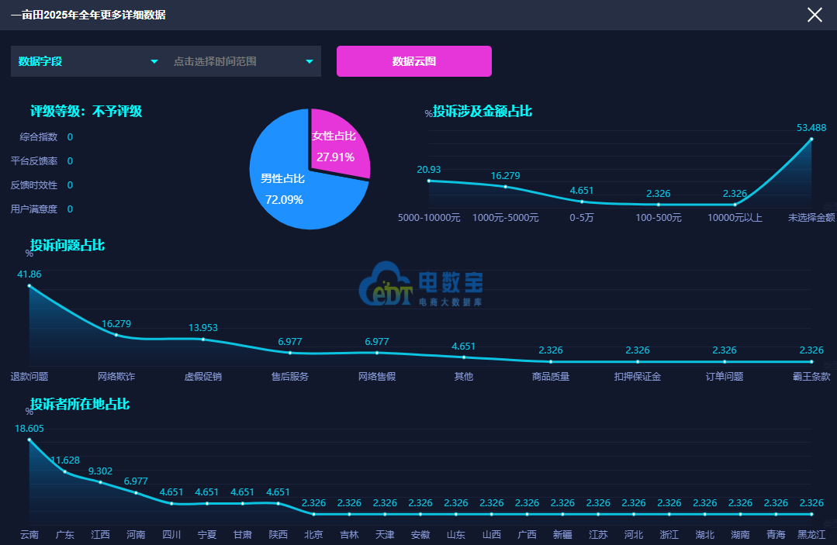Click the 20.93 data point for 5000-10000元
The width and height of the screenshot is (837, 545).
(429, 181)
